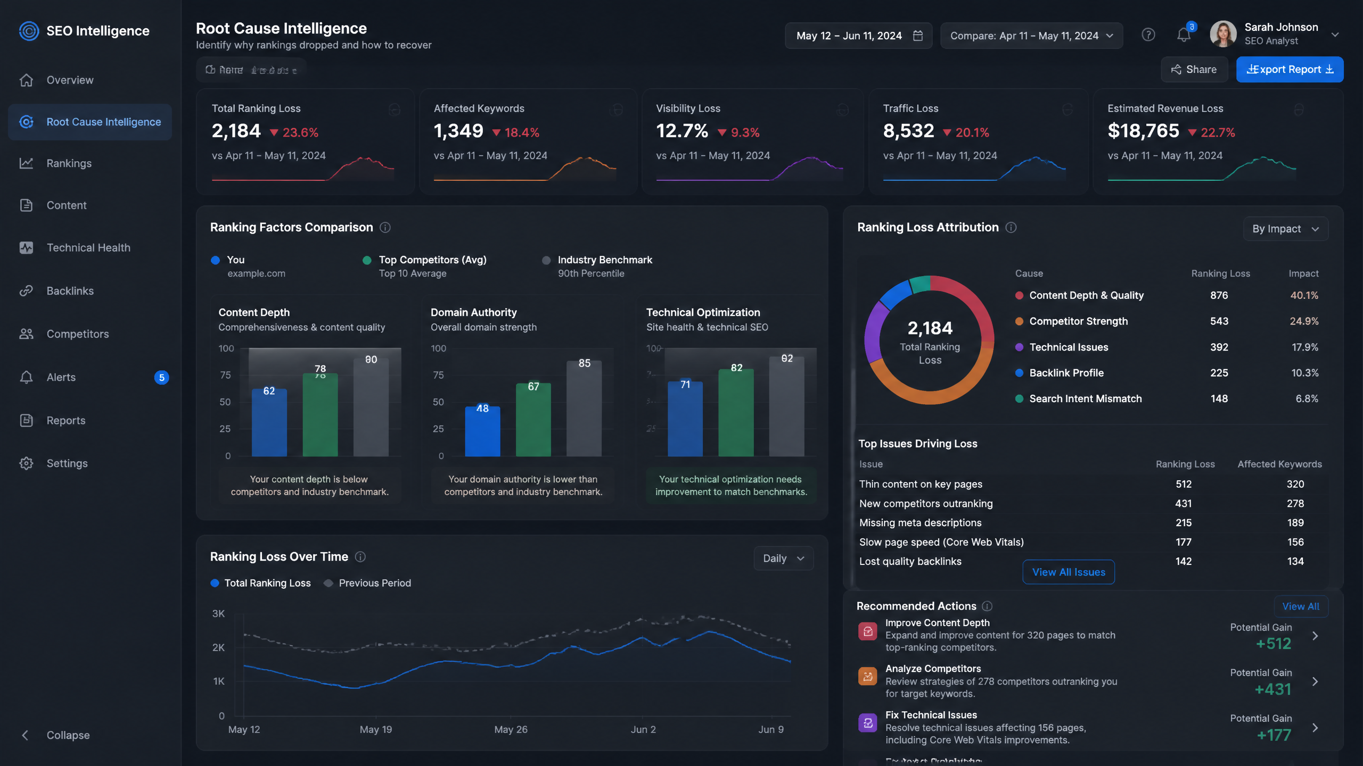The image size is (1363, 766).
Task: Click 'Backlink Profile' cause row
Action: coord(1167,373)
